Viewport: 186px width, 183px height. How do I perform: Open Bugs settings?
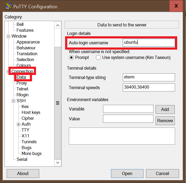coord(26,148)
